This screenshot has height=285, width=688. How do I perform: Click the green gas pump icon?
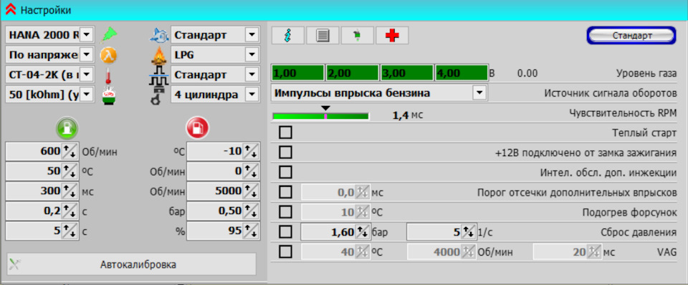pyautogui.click(x=67, y=127)
